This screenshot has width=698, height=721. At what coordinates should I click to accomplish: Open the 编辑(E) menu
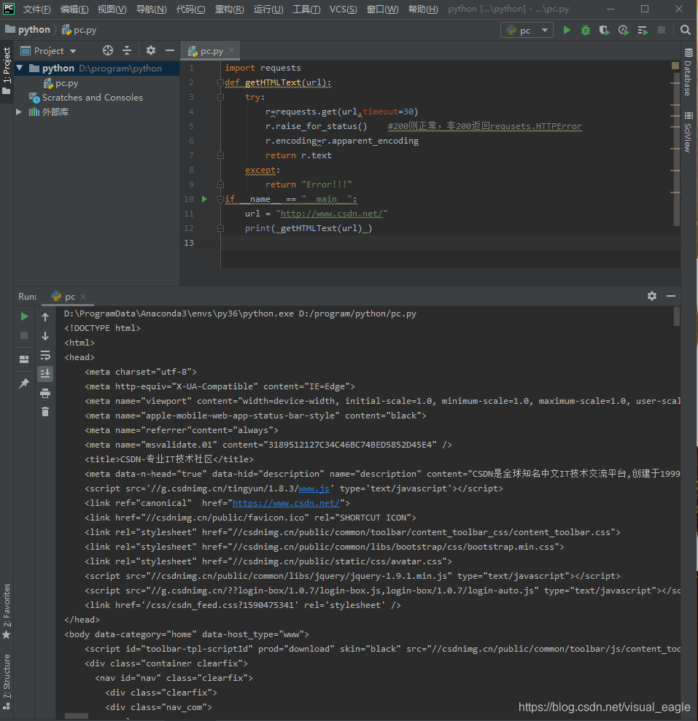coord(74,9)
